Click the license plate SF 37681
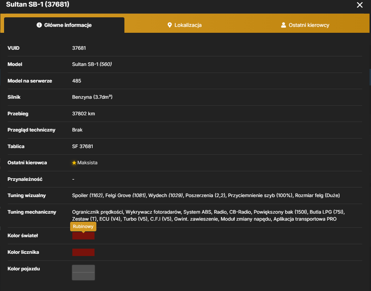The width and height of the screenshot is (371, 291). [82, 146]
